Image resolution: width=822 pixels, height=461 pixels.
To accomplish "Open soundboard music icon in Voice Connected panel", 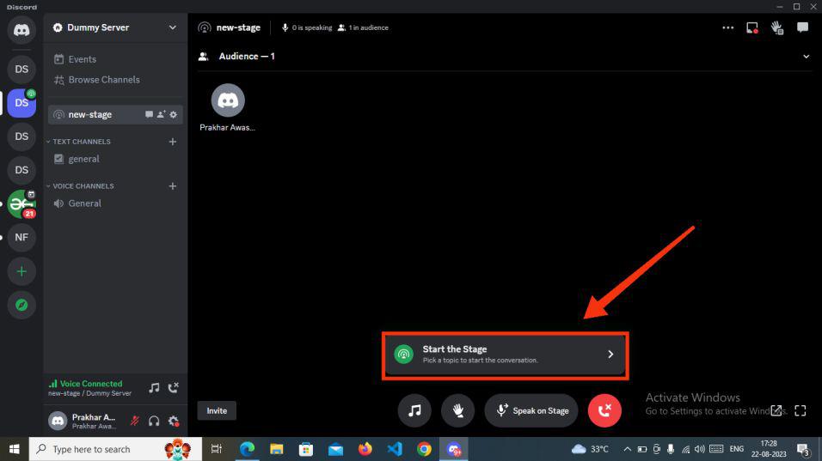I will point(154,388).
